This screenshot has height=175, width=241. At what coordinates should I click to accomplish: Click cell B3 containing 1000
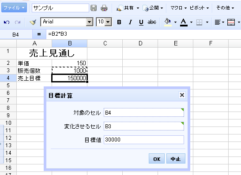(70, 71)
